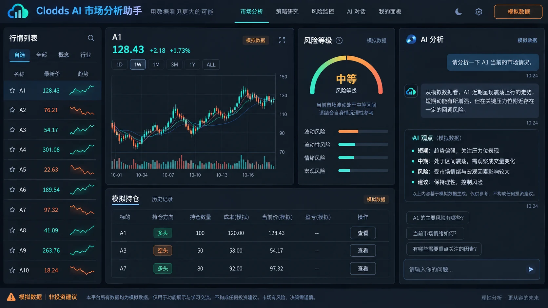548x308 pixels.
Task: Ask '当前市场情绪如何?' suggestion
Action: coord(435,233)
